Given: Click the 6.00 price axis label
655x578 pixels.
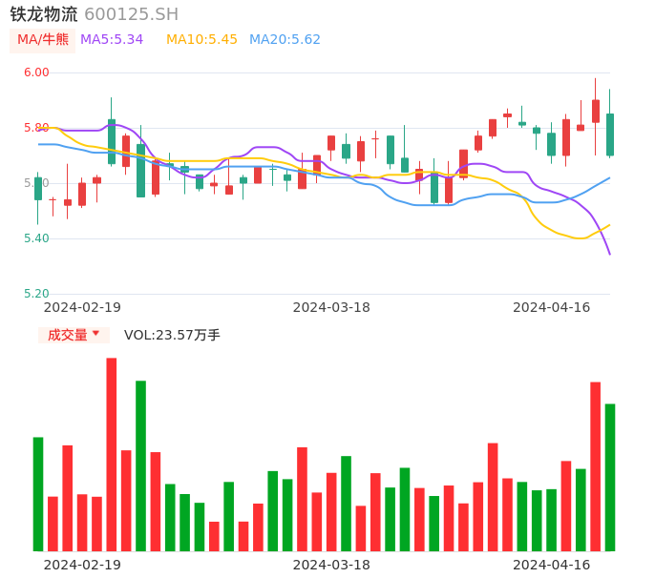Looking at the screenshot, I should (x=36, y=72).
